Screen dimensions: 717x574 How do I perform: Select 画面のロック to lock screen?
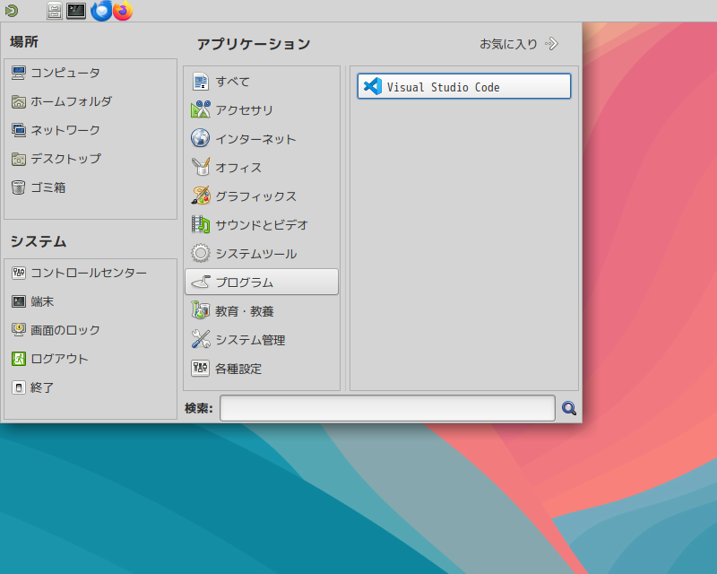(x=91, y=330)
